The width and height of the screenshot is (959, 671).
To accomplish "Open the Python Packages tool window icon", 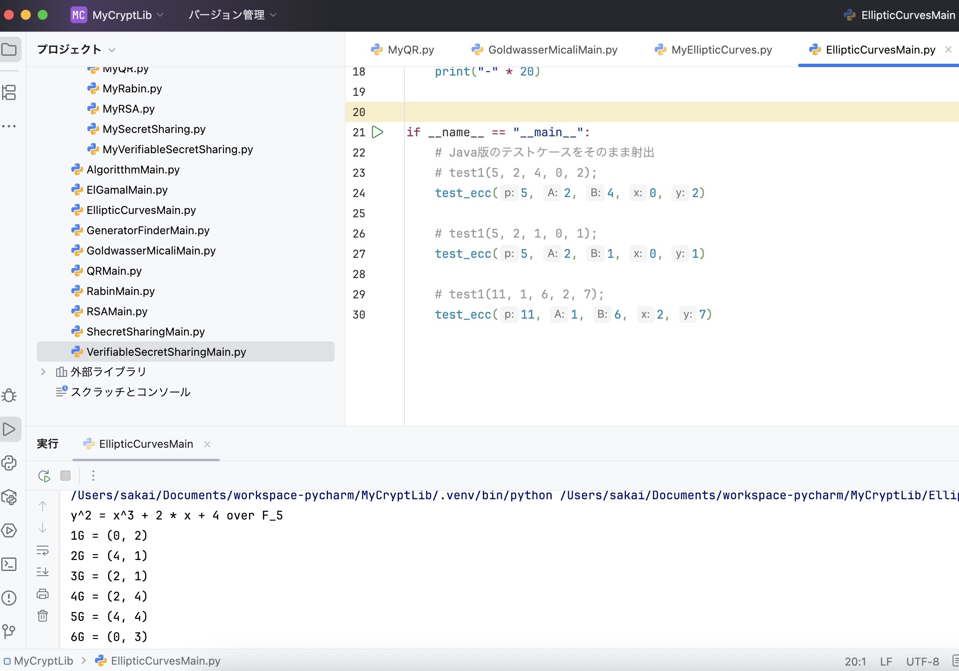I will tap(9, 497).
